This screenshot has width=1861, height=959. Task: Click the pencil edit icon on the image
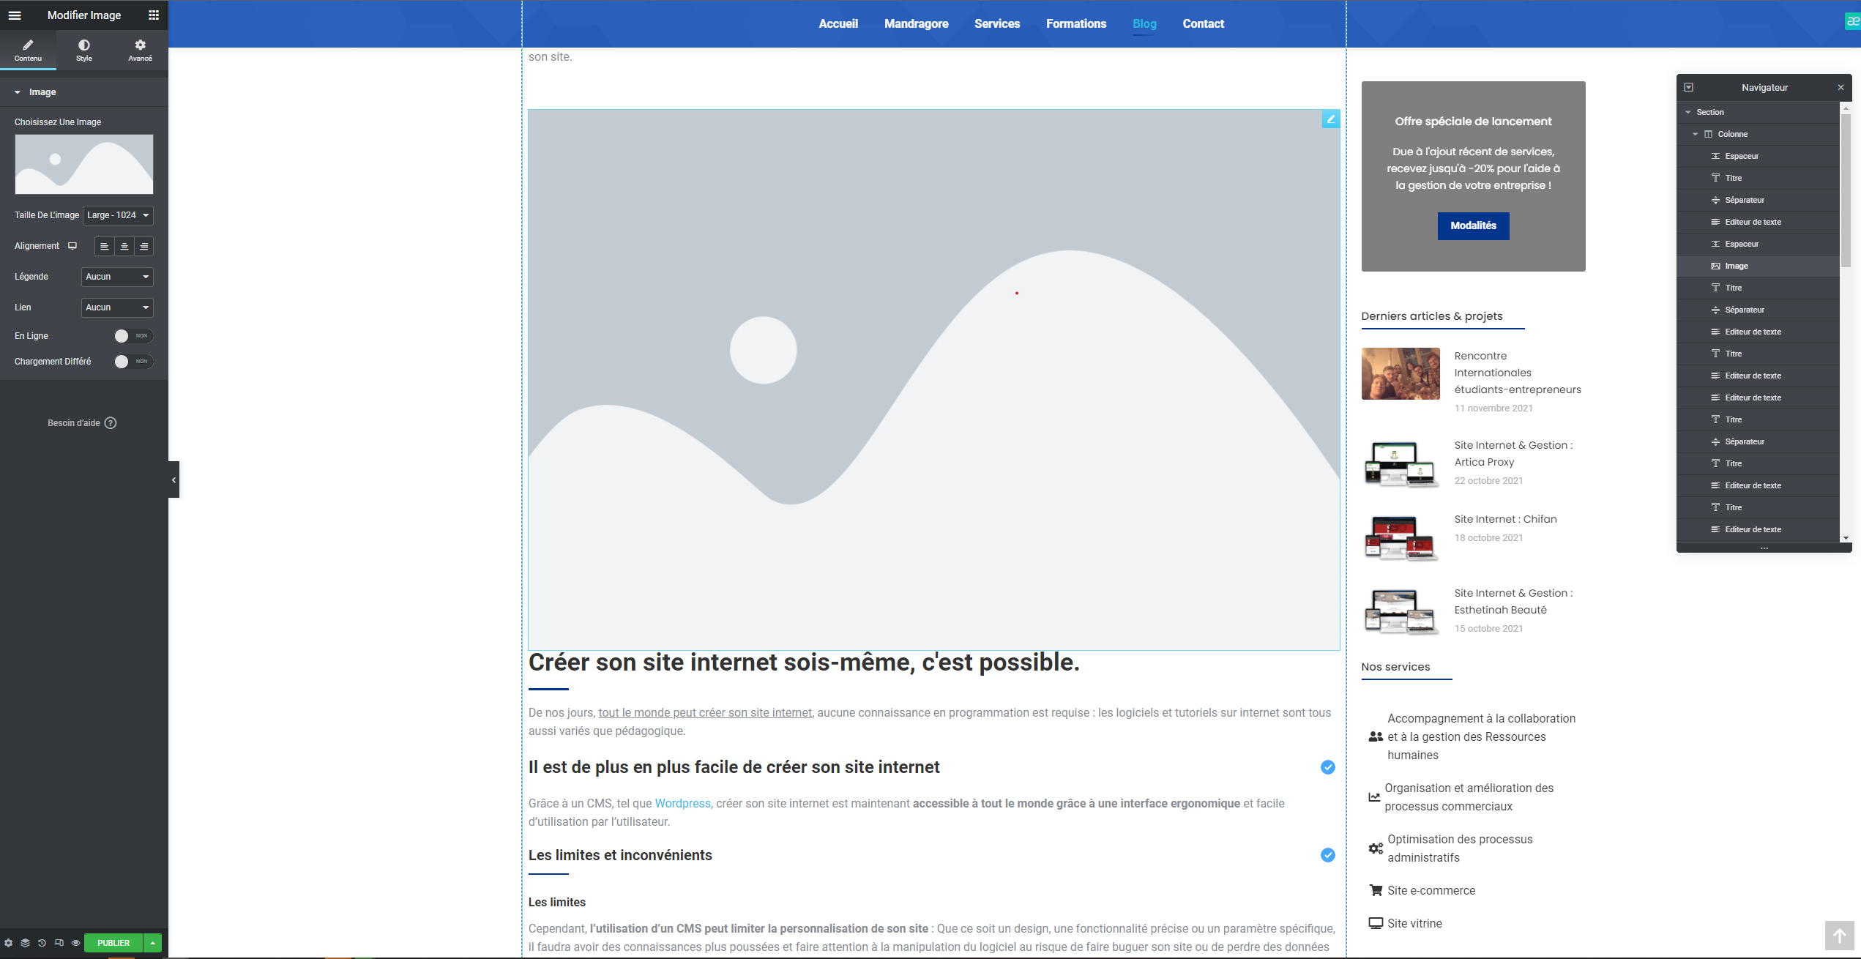point(1330,119)
